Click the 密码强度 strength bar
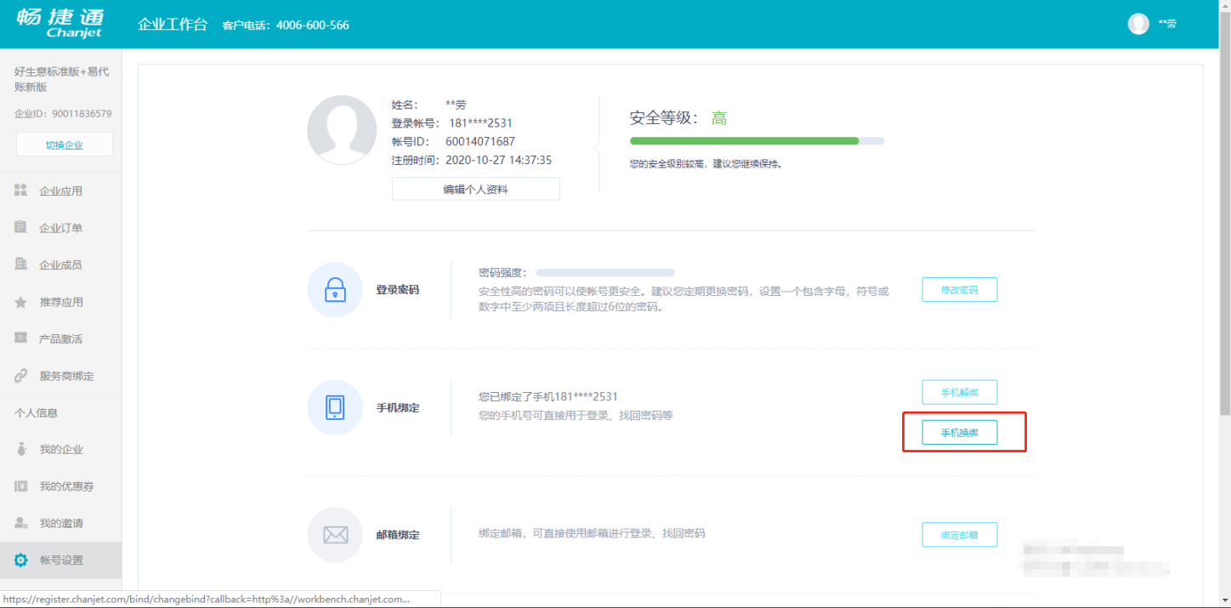The image size is (1231, 608). coord(605,273)
